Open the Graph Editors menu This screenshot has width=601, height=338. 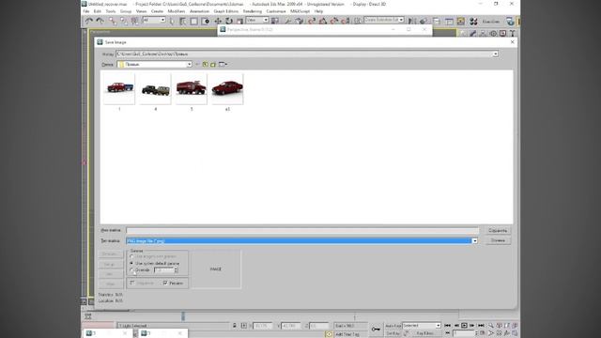click(225, 11)
